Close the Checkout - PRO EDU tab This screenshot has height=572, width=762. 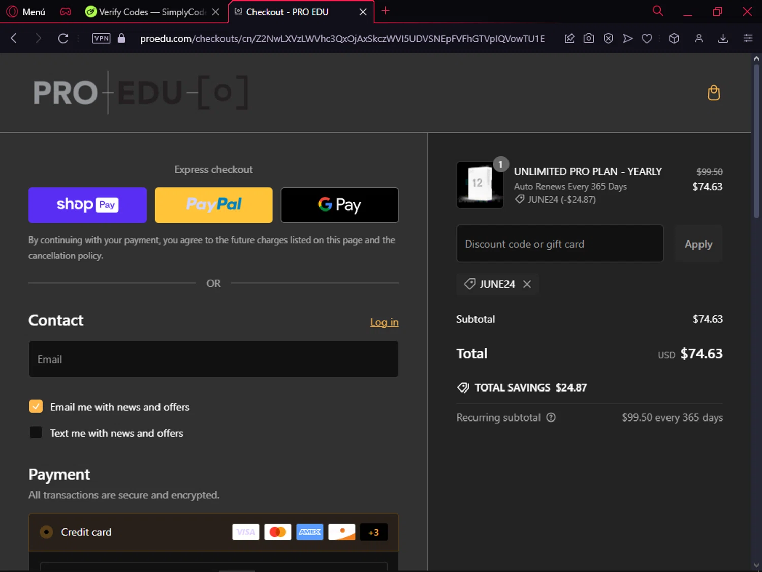[x=363, y=12]
